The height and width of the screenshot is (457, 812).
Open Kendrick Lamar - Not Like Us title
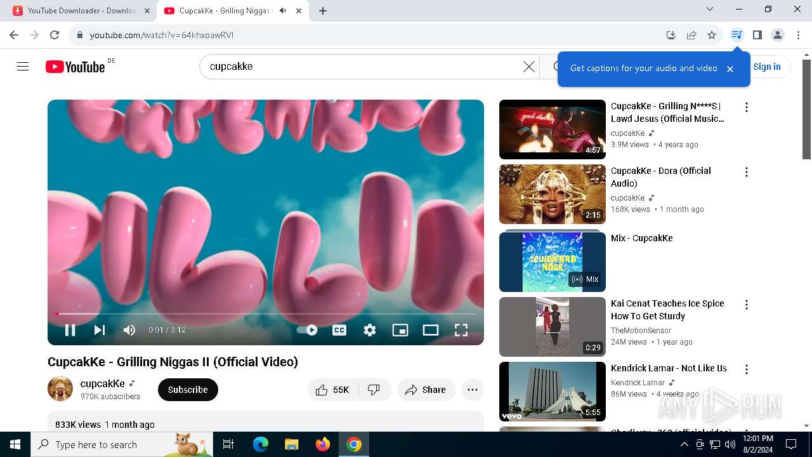669,368
